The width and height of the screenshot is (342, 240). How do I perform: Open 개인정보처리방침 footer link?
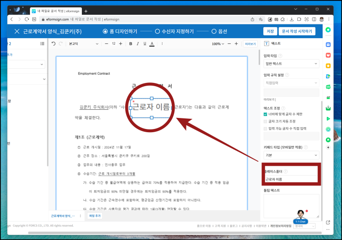(x=280, y=226)
